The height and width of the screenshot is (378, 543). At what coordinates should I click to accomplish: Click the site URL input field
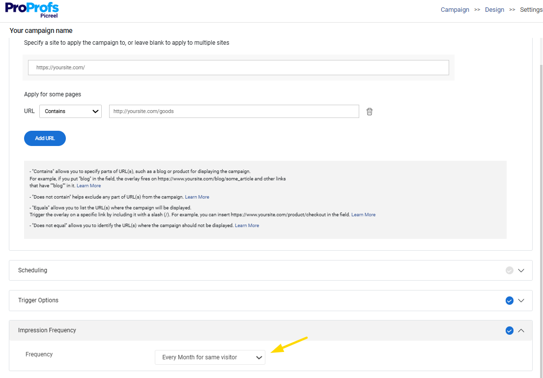tap(238, 67)
